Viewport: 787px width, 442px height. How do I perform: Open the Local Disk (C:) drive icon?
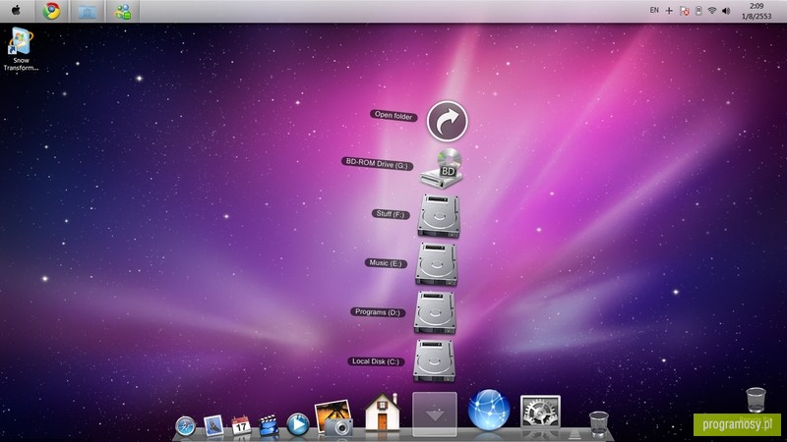434,360
